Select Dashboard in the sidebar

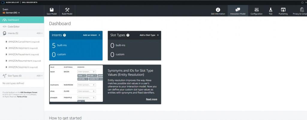pos(13,20)
